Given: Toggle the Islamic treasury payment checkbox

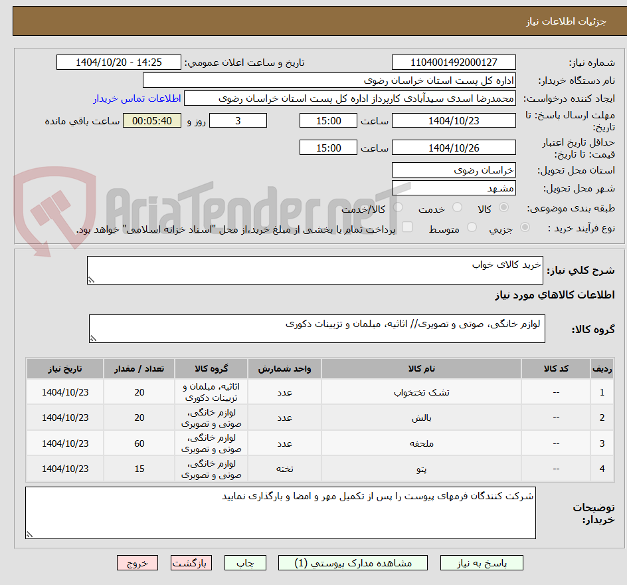Looking at the screenshot, I should pos(407,227).
